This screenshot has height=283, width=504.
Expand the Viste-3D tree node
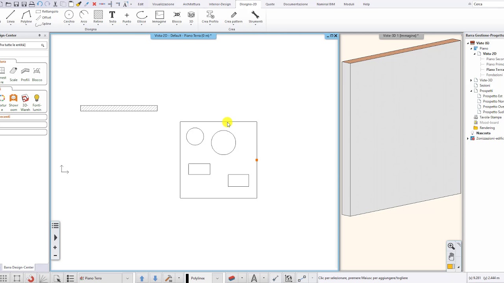pos(471,80)
